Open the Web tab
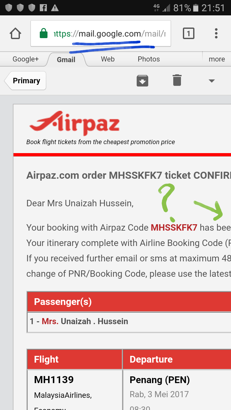The image size is (231, 410). pyautogui.click(x=108, y=59)
